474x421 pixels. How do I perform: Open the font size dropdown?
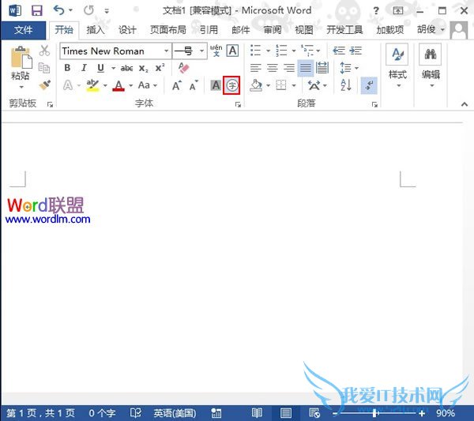(x=201, y=51)
